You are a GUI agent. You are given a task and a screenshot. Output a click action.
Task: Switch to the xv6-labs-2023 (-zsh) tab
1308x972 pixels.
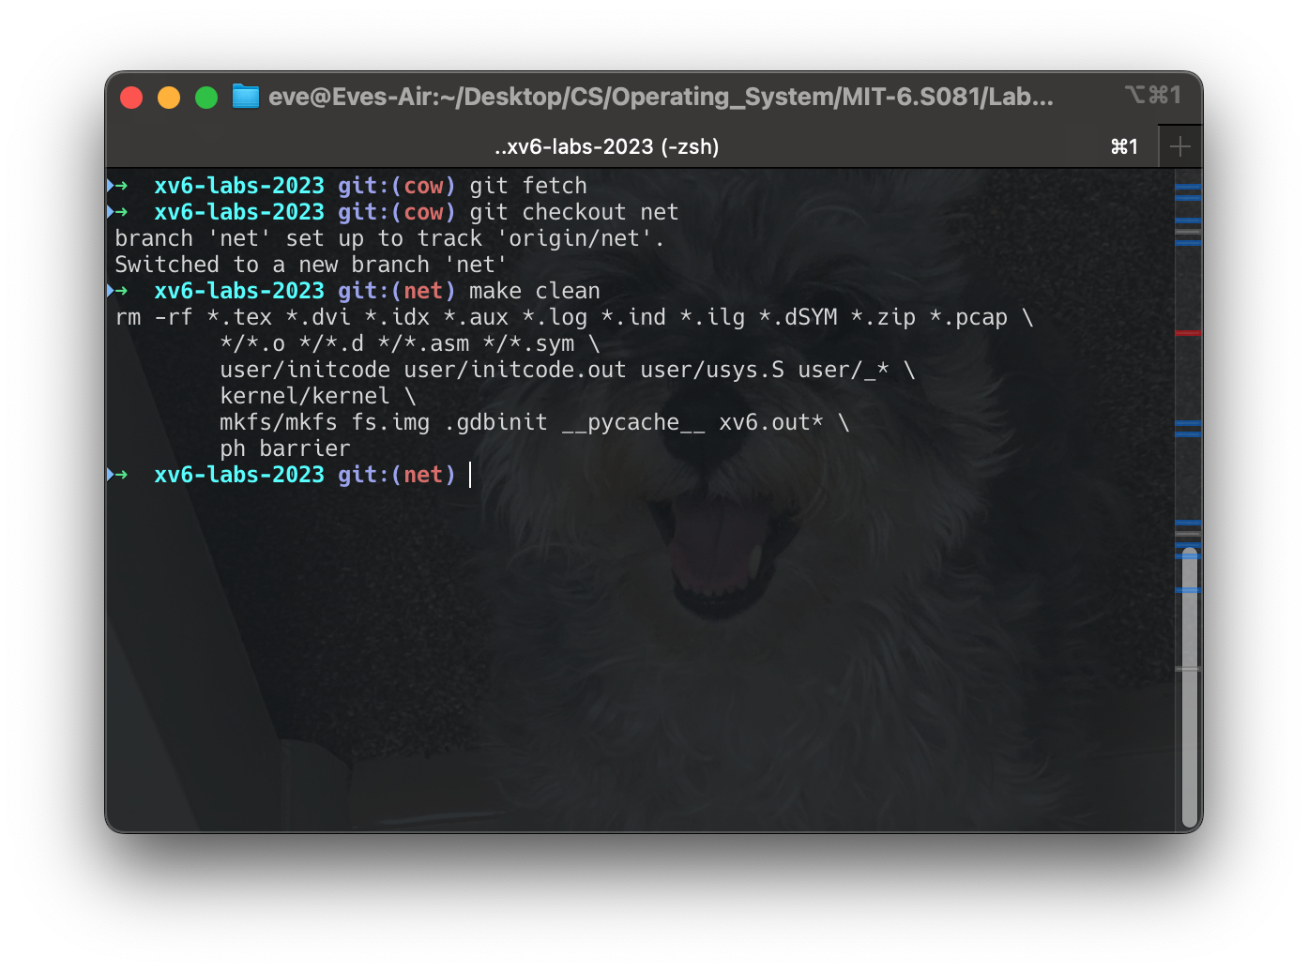(x=605, y=146)
